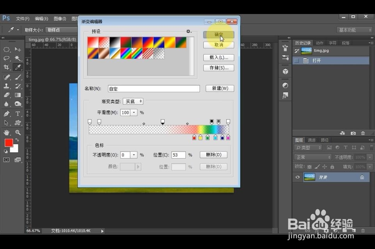375x249 pixels.
Task: Set history brush source for timg.jpg snapshot
Action: (x=297, y=51)
